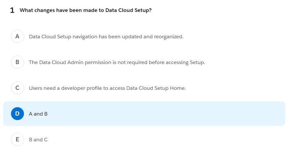Select answer circle C

pos(17,88)
